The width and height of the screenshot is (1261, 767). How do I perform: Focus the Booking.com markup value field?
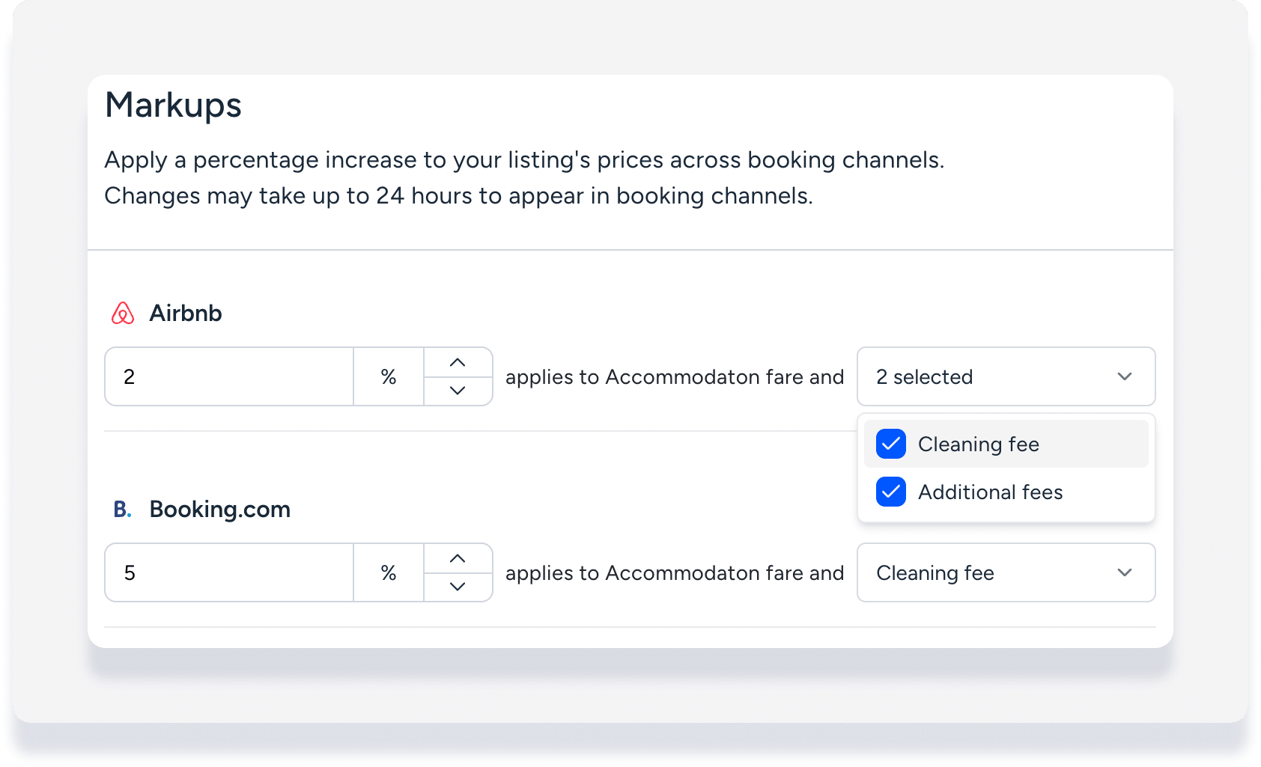pyautogui.click(x=229, y=573)
